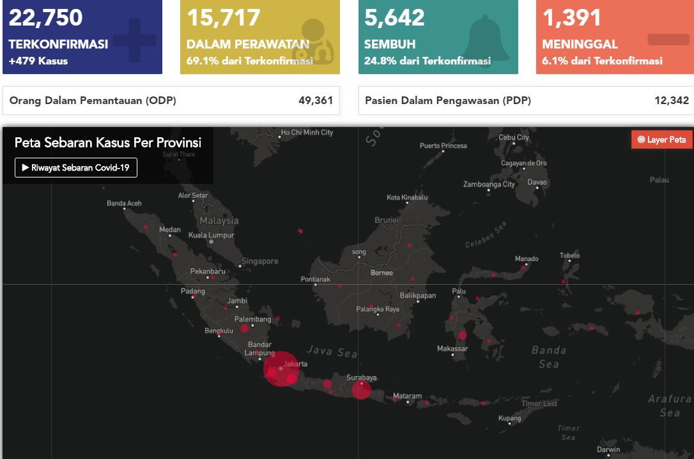This screenshot has height=459, width=694.
Task: Select the Manado city label on the map
Action: [x=527, y=259]
